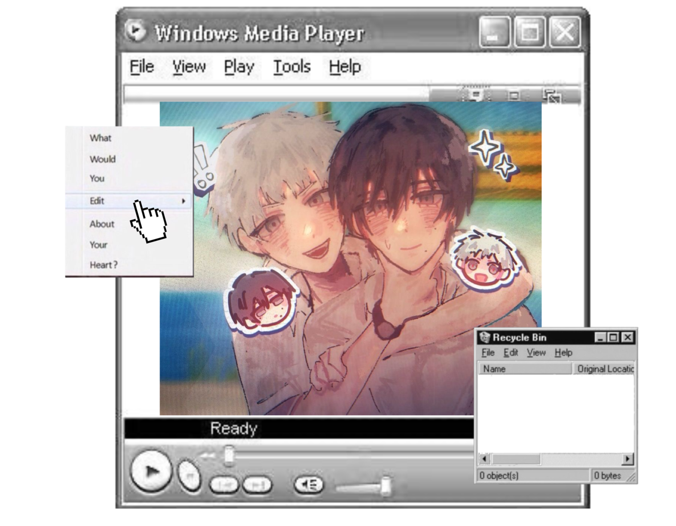Toggle the full screen view icon
Screen dimensions: 676x526
point(514,96)
